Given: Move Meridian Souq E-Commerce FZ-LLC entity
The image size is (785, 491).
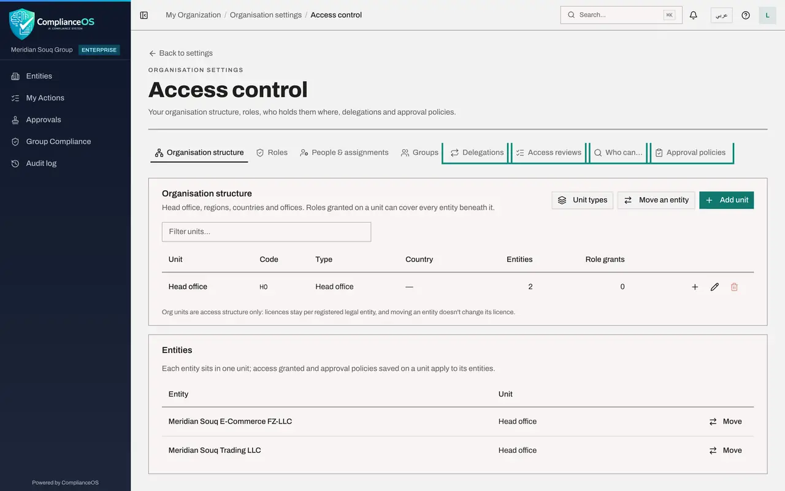Looking at the screenshot, I should click(726, 422).
